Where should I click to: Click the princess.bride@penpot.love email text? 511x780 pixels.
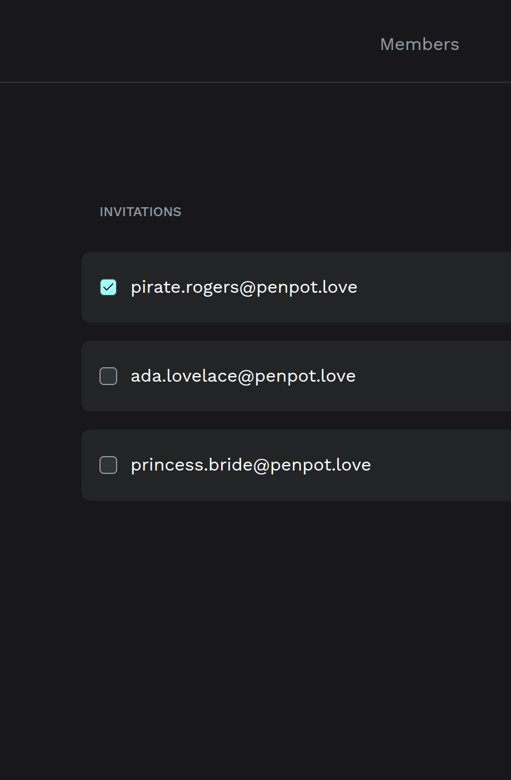[251, 465]
